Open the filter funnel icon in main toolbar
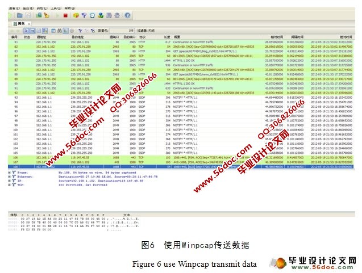This screenshot has width=362, height=273. [x=84, y=15]
